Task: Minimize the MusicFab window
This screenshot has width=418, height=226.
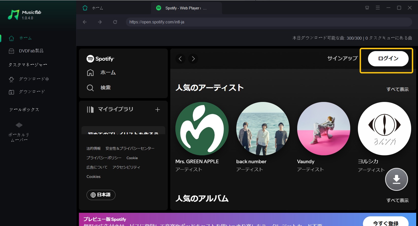Action: (x=388, y=8)
